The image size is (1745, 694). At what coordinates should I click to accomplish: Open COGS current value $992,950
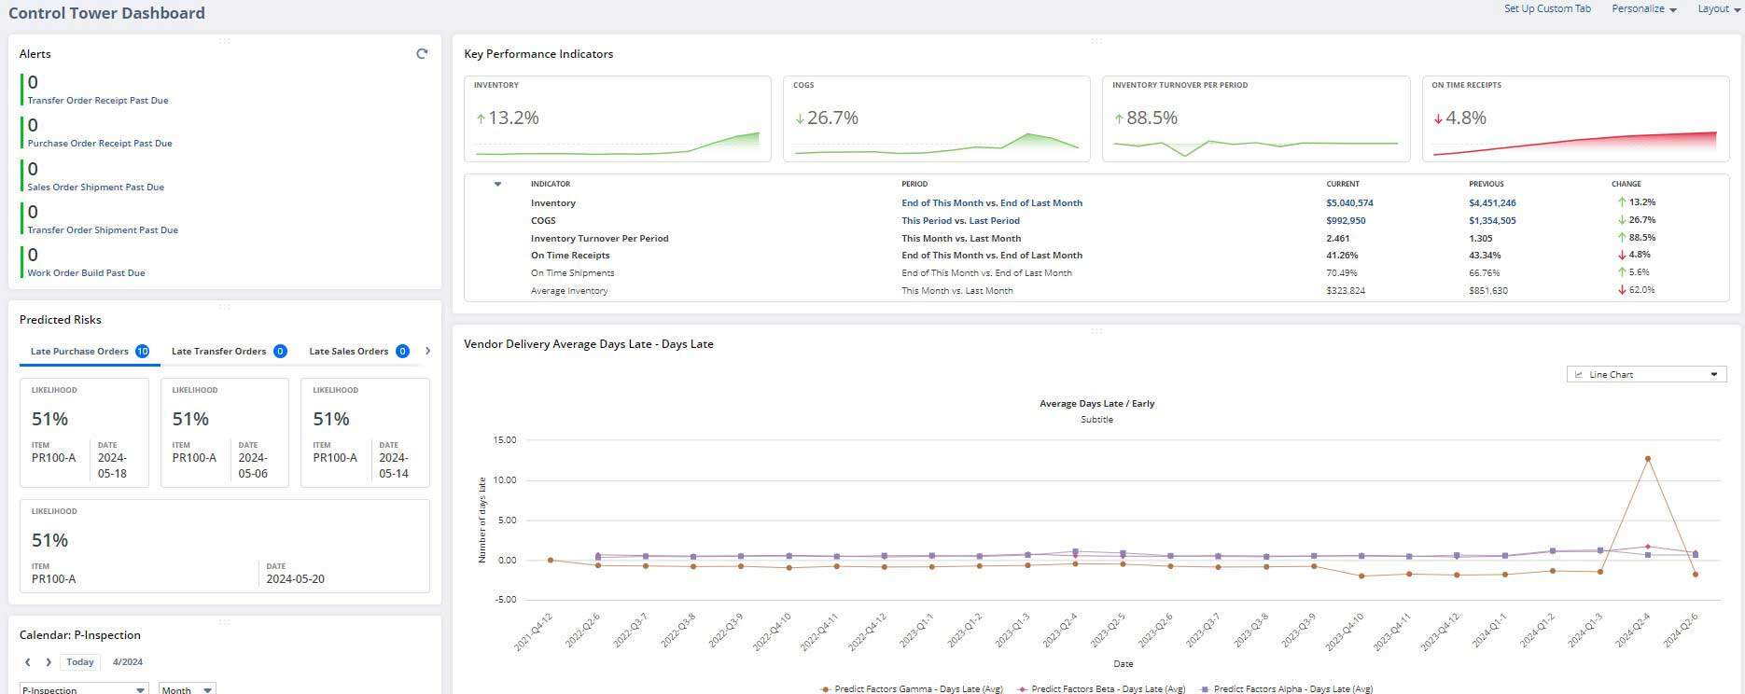tap(1346, 220)
